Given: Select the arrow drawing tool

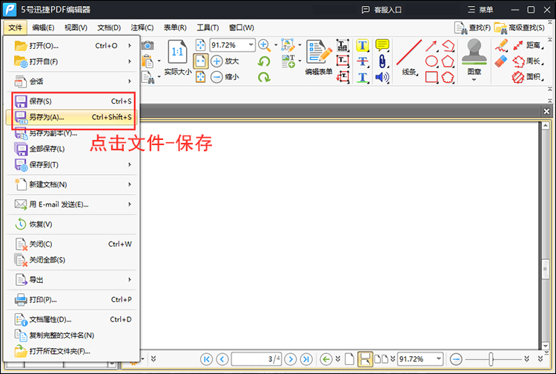Looking at the screenshot, I should [x=431, y=46].
